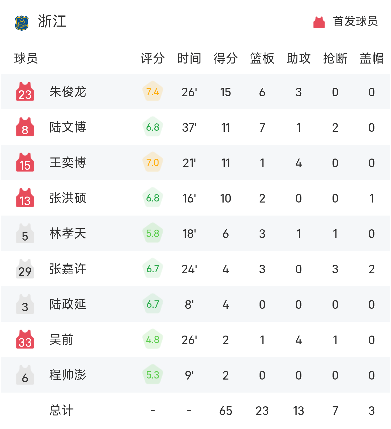Click the number 8 red jersey icon
Viewport: 391px width, 429px height.
pos(25,127)
